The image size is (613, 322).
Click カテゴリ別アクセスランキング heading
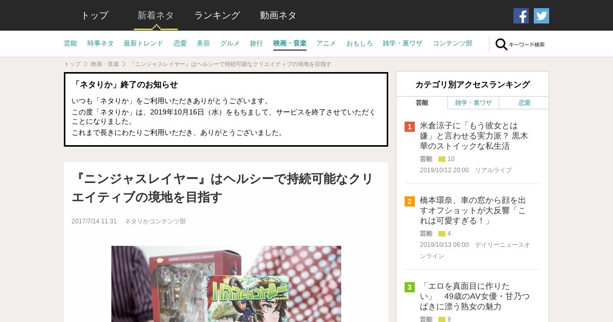point(473,85)
